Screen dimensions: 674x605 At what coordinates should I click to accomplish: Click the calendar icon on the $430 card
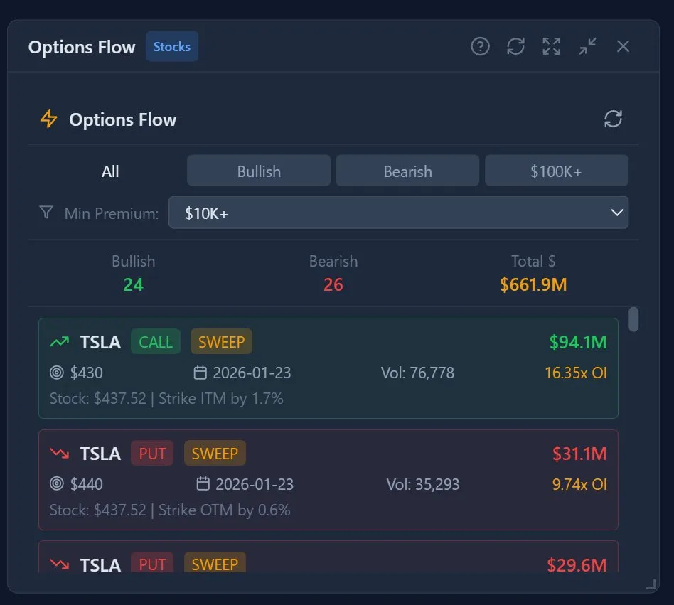pyautogui.click(x=200, y=373)
